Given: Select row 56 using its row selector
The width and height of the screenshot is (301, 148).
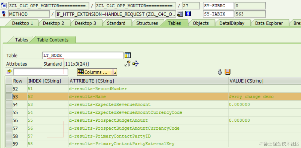Looking at the screenshot, I should pyautogui.click(x=9, y=120).
